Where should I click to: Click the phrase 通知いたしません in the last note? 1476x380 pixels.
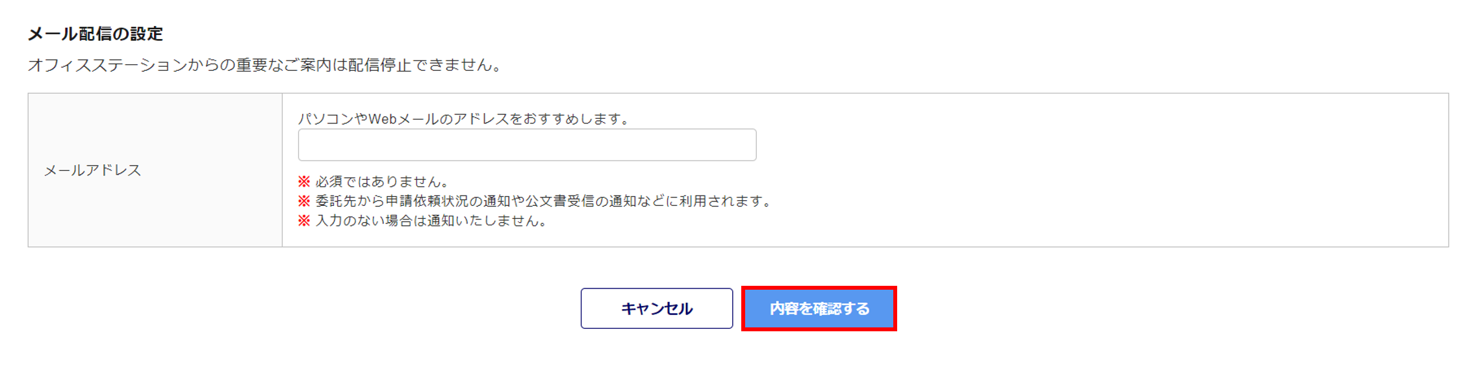click(483, 221)
